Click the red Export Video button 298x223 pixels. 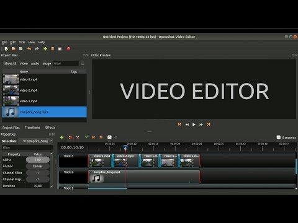click(x=68, y=49)
